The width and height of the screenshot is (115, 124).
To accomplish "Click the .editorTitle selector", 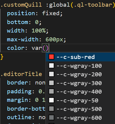I will 21,74.
